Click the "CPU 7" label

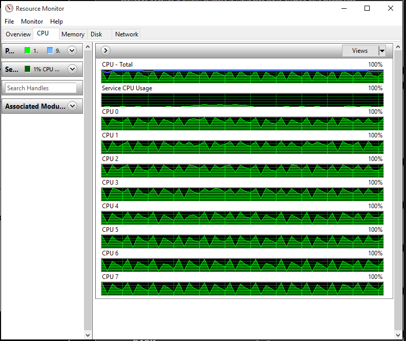pos(110,277)
